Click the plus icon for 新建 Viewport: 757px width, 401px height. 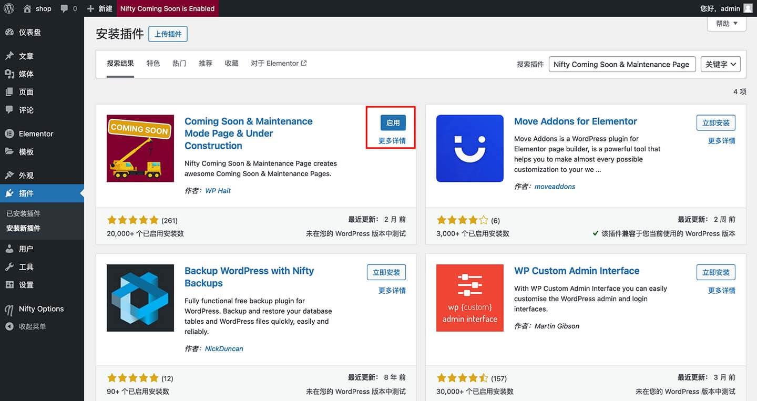coord(90,8)
